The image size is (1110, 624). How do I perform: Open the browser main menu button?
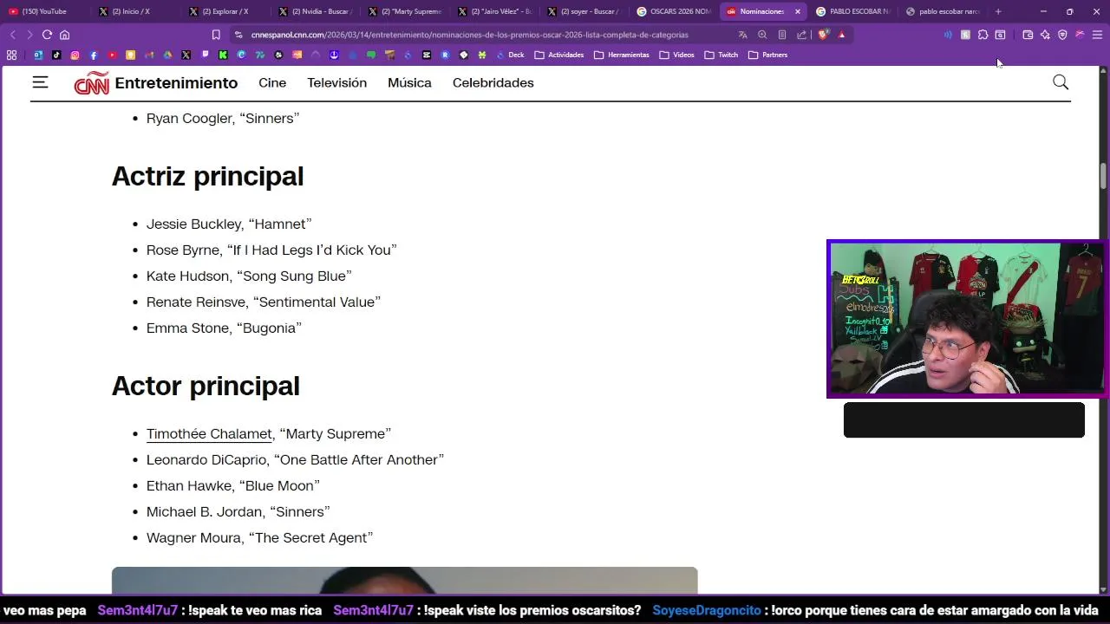pos(1097,35)
